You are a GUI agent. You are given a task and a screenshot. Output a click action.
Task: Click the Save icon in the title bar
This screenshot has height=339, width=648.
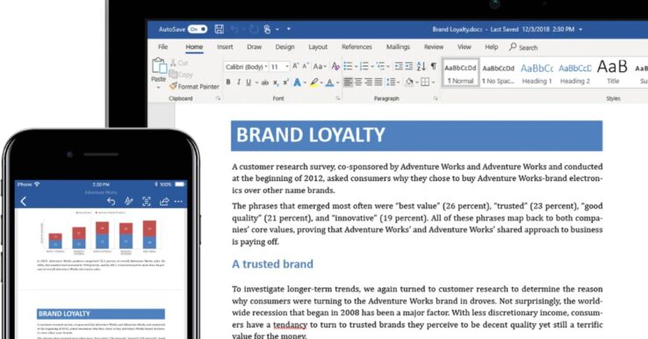pos(219,29)
